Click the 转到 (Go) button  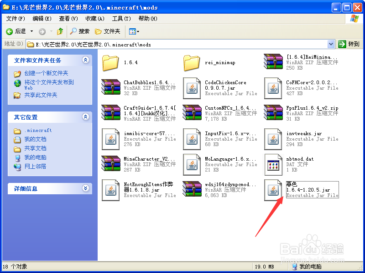349,44
